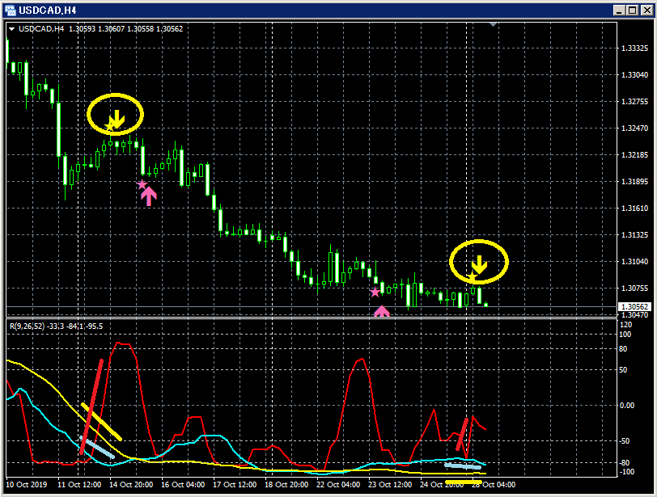Click the 11 Oct 12:00 time label
This screenshot has height=497, width=657.
pyautogui.click(x=79, y=484)
